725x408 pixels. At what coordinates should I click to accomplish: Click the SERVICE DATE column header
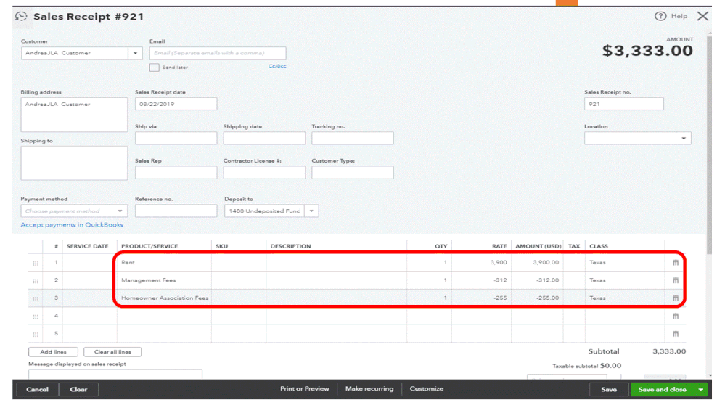tap(87, 246)
